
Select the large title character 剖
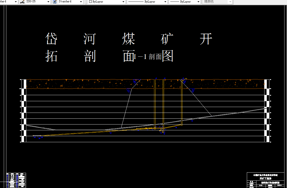coord(90,56)
